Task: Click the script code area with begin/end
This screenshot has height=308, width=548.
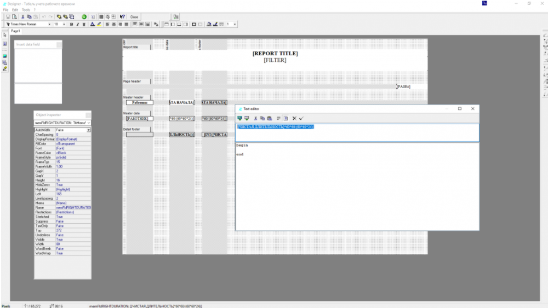Action: point(356,186)
